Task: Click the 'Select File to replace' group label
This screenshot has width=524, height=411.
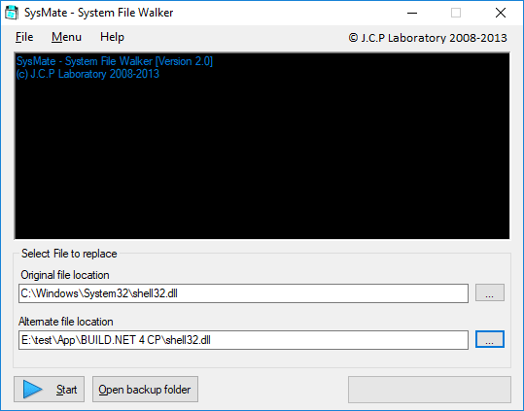Action: (69, 254)
